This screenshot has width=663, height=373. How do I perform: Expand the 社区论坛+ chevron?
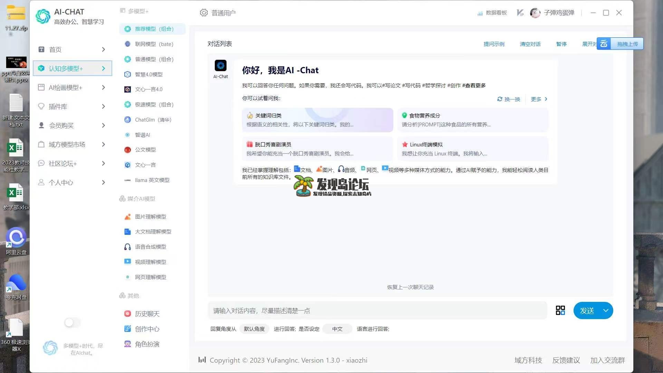coord(103,163)
